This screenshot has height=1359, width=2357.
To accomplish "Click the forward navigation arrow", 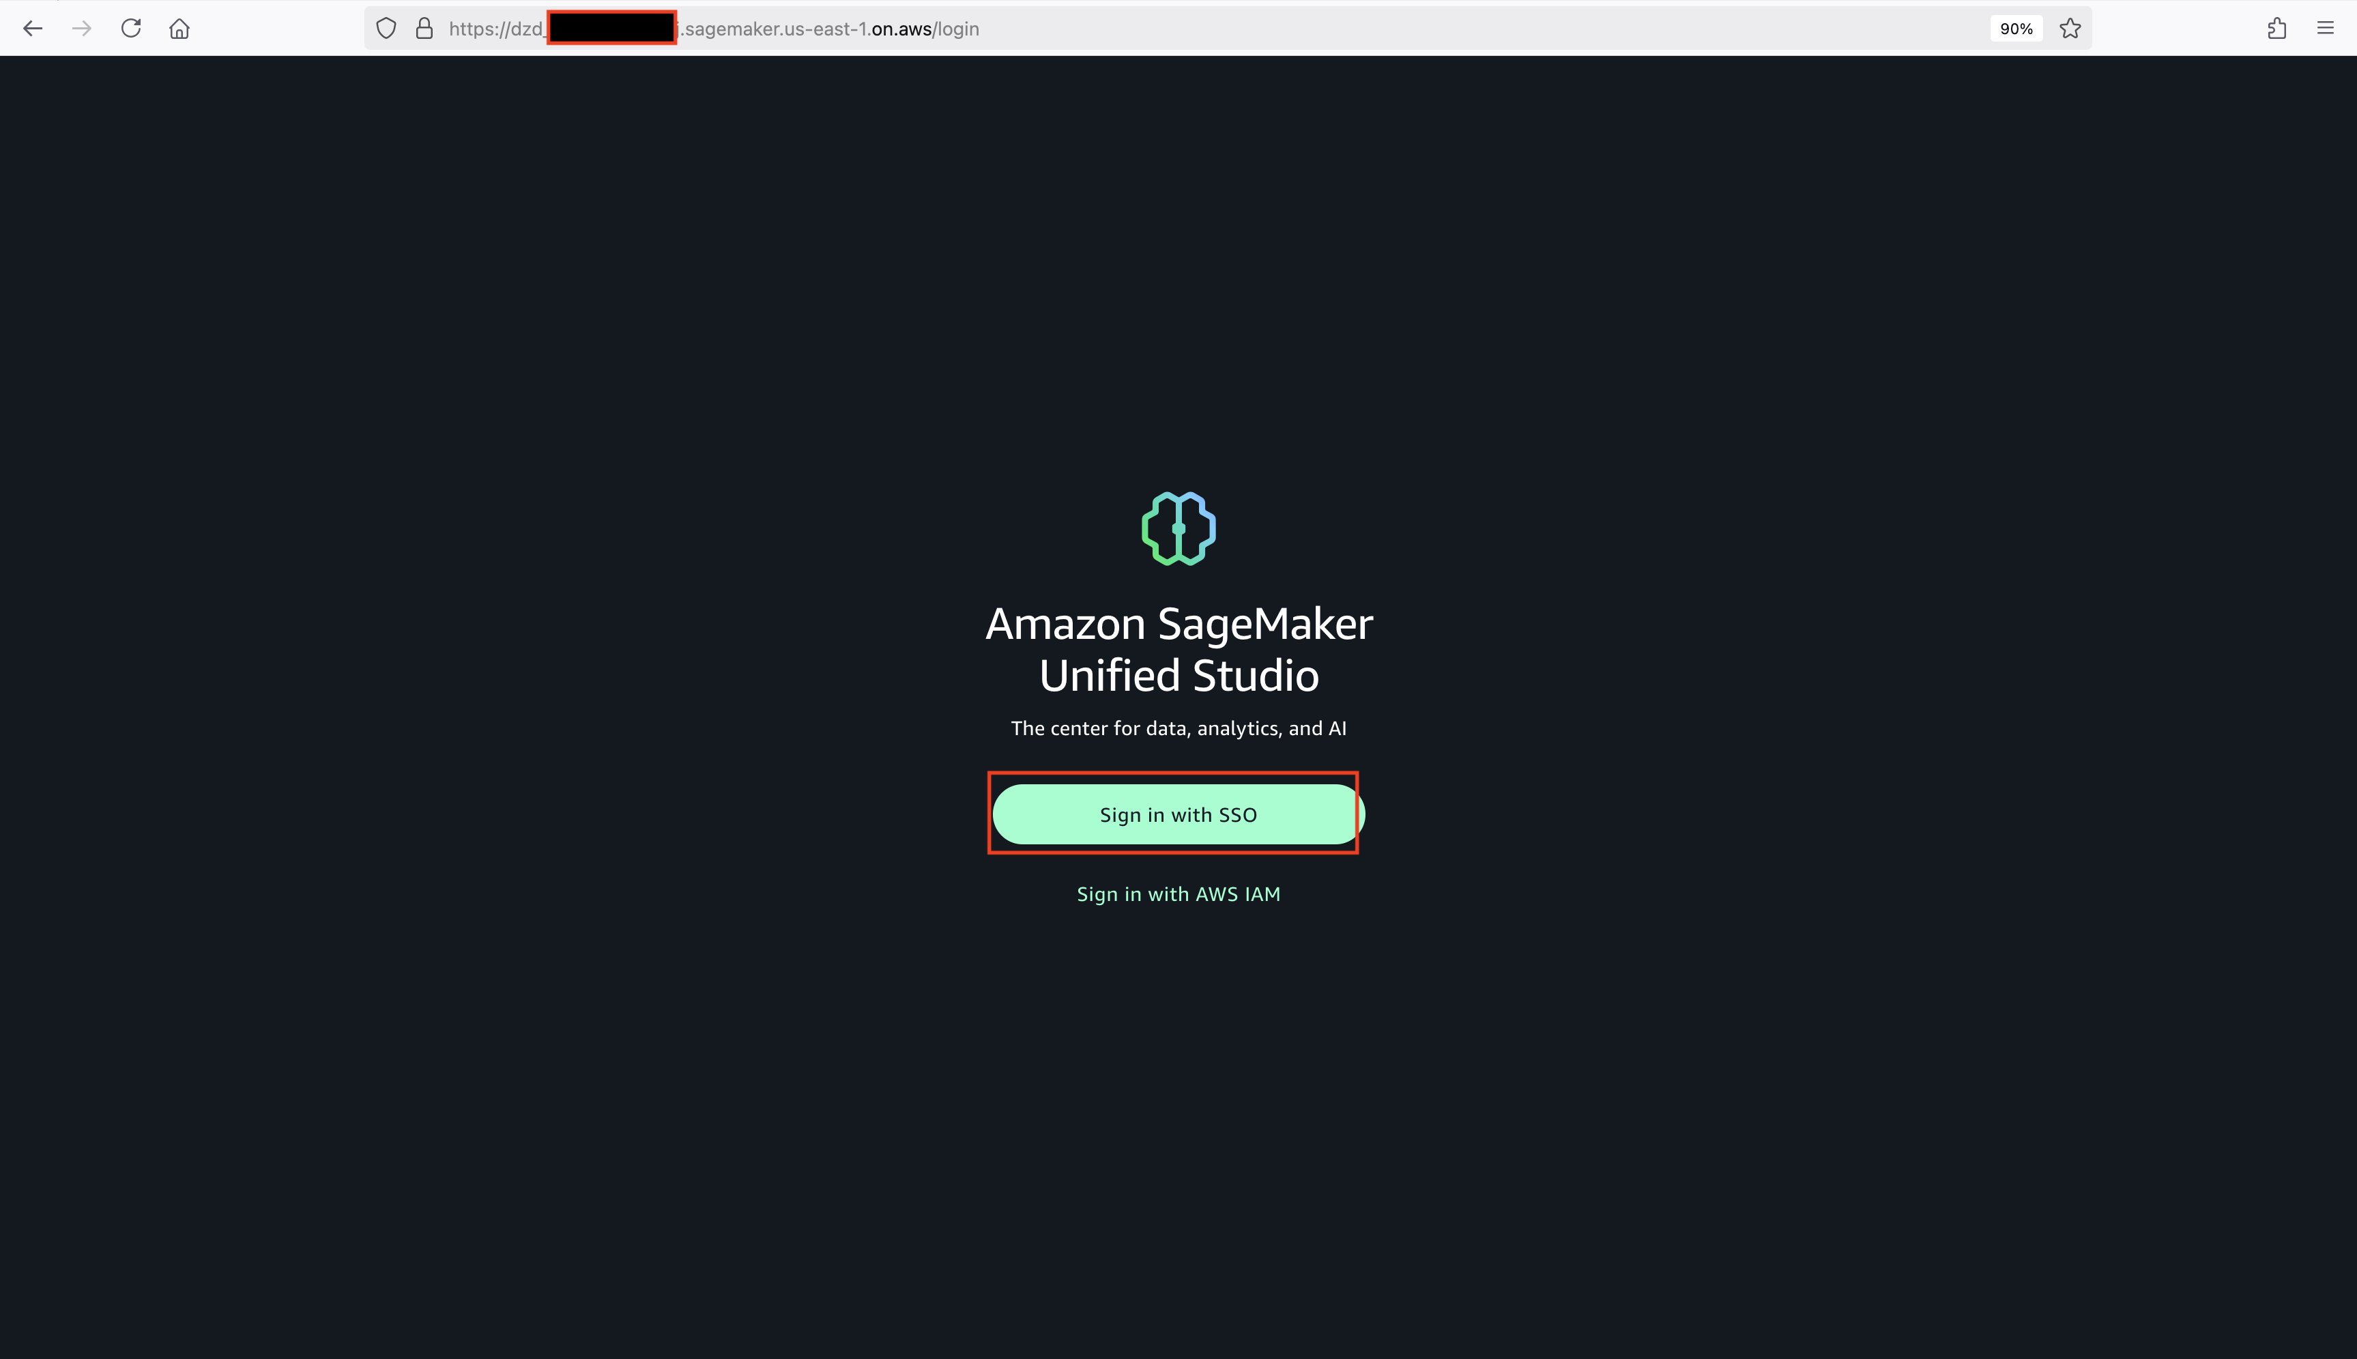I will pyautogui.click(x=82, y=29).
